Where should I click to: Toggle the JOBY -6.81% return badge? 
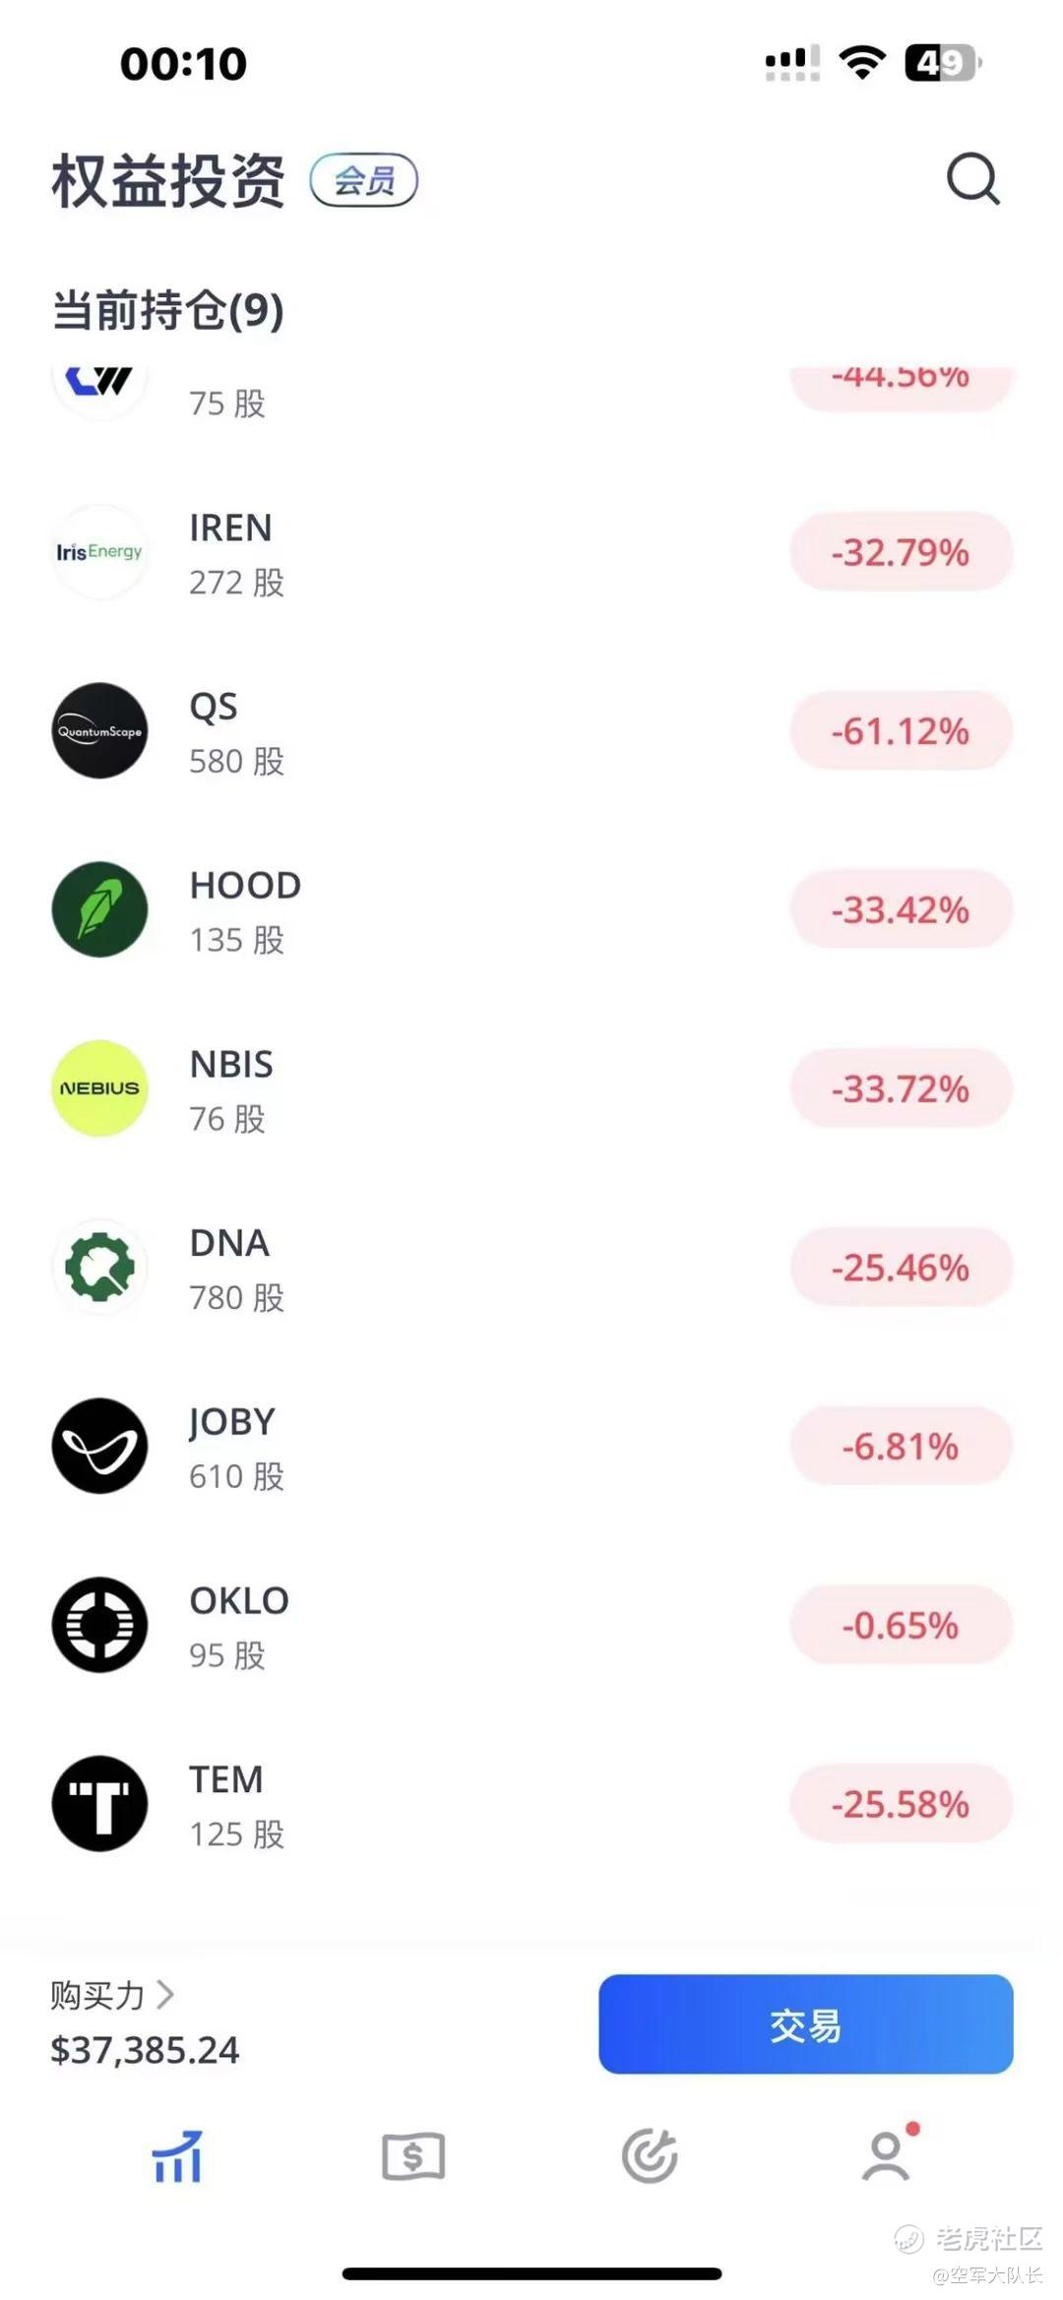(901, 1447)
